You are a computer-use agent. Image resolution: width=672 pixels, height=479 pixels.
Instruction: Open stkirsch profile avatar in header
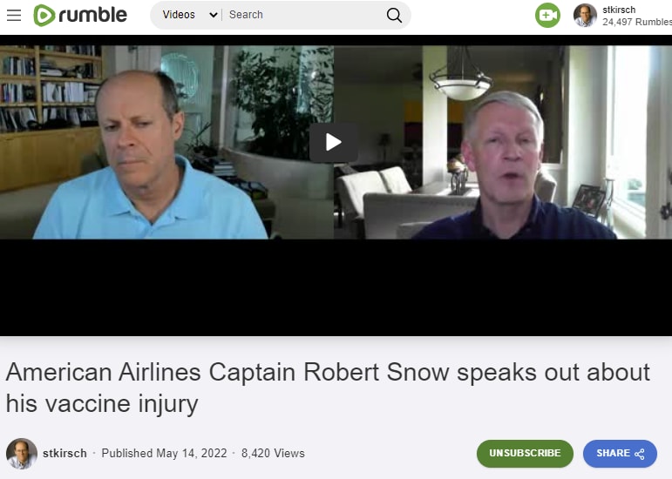point(585,16)
